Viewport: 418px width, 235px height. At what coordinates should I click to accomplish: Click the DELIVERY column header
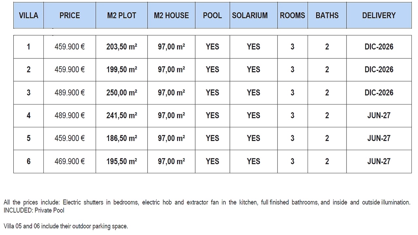pos(379,15)
